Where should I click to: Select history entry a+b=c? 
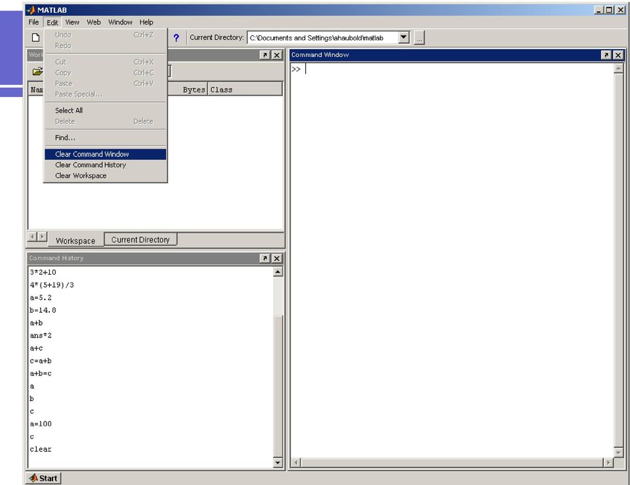[41, 374]
